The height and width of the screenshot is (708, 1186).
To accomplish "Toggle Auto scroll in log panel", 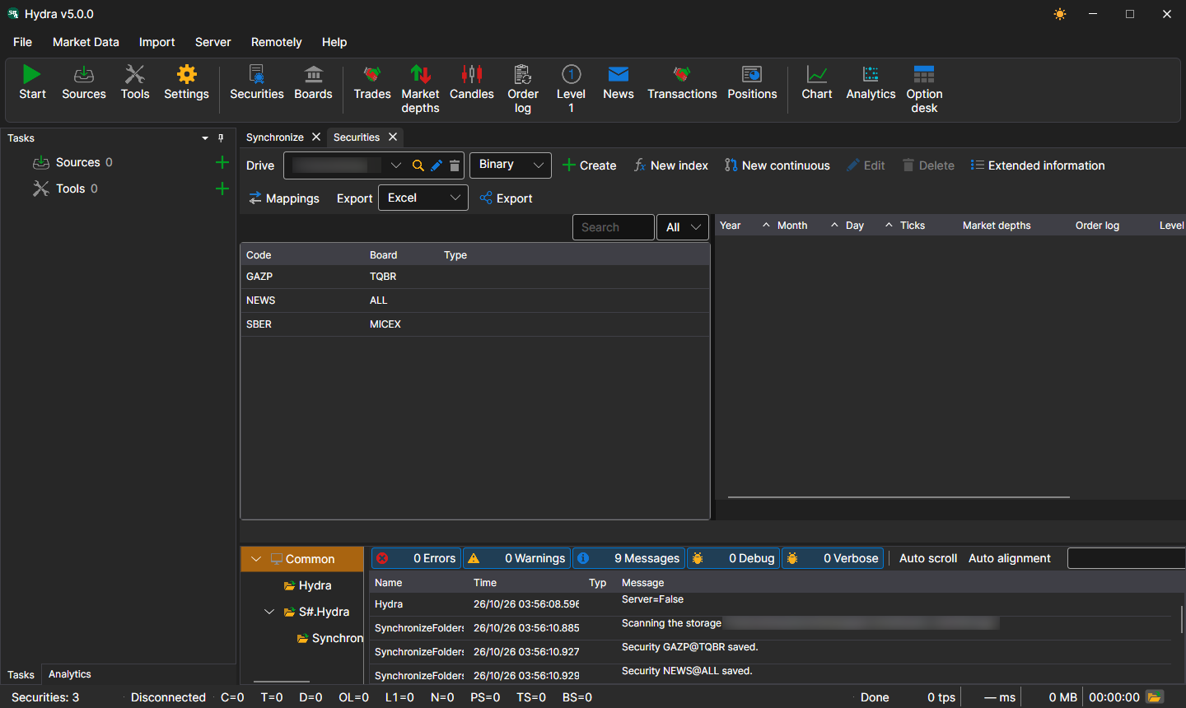I will pos(928,558).
